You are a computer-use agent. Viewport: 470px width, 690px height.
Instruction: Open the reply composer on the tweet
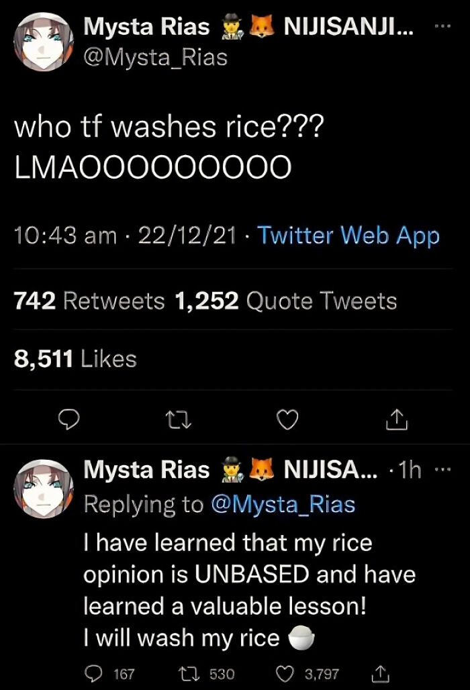click(69, 419)
